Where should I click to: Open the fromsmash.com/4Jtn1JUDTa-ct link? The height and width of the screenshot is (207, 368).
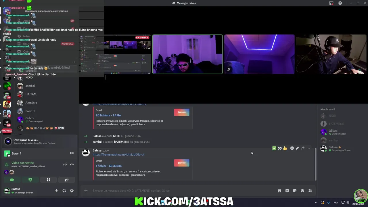tap(118, 155)
